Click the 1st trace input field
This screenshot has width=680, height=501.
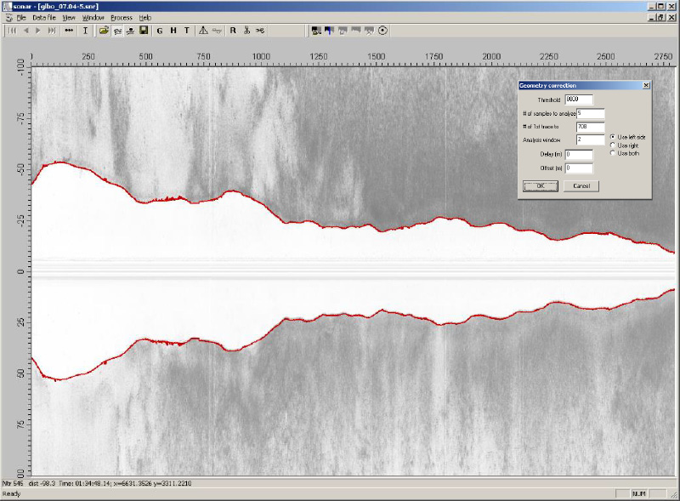pyautogui.click(x=590, y=127)
